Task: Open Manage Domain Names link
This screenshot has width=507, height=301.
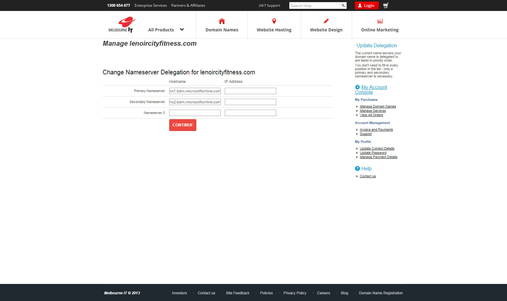Action: point(378,106)
